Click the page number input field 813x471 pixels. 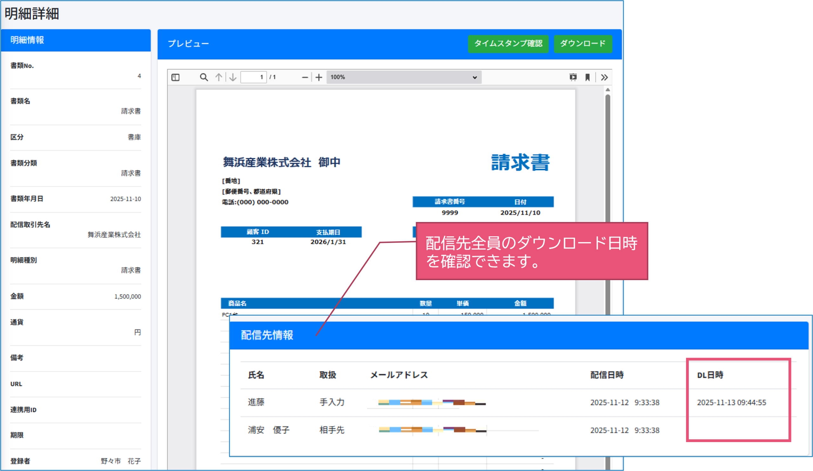pos(253,77)
